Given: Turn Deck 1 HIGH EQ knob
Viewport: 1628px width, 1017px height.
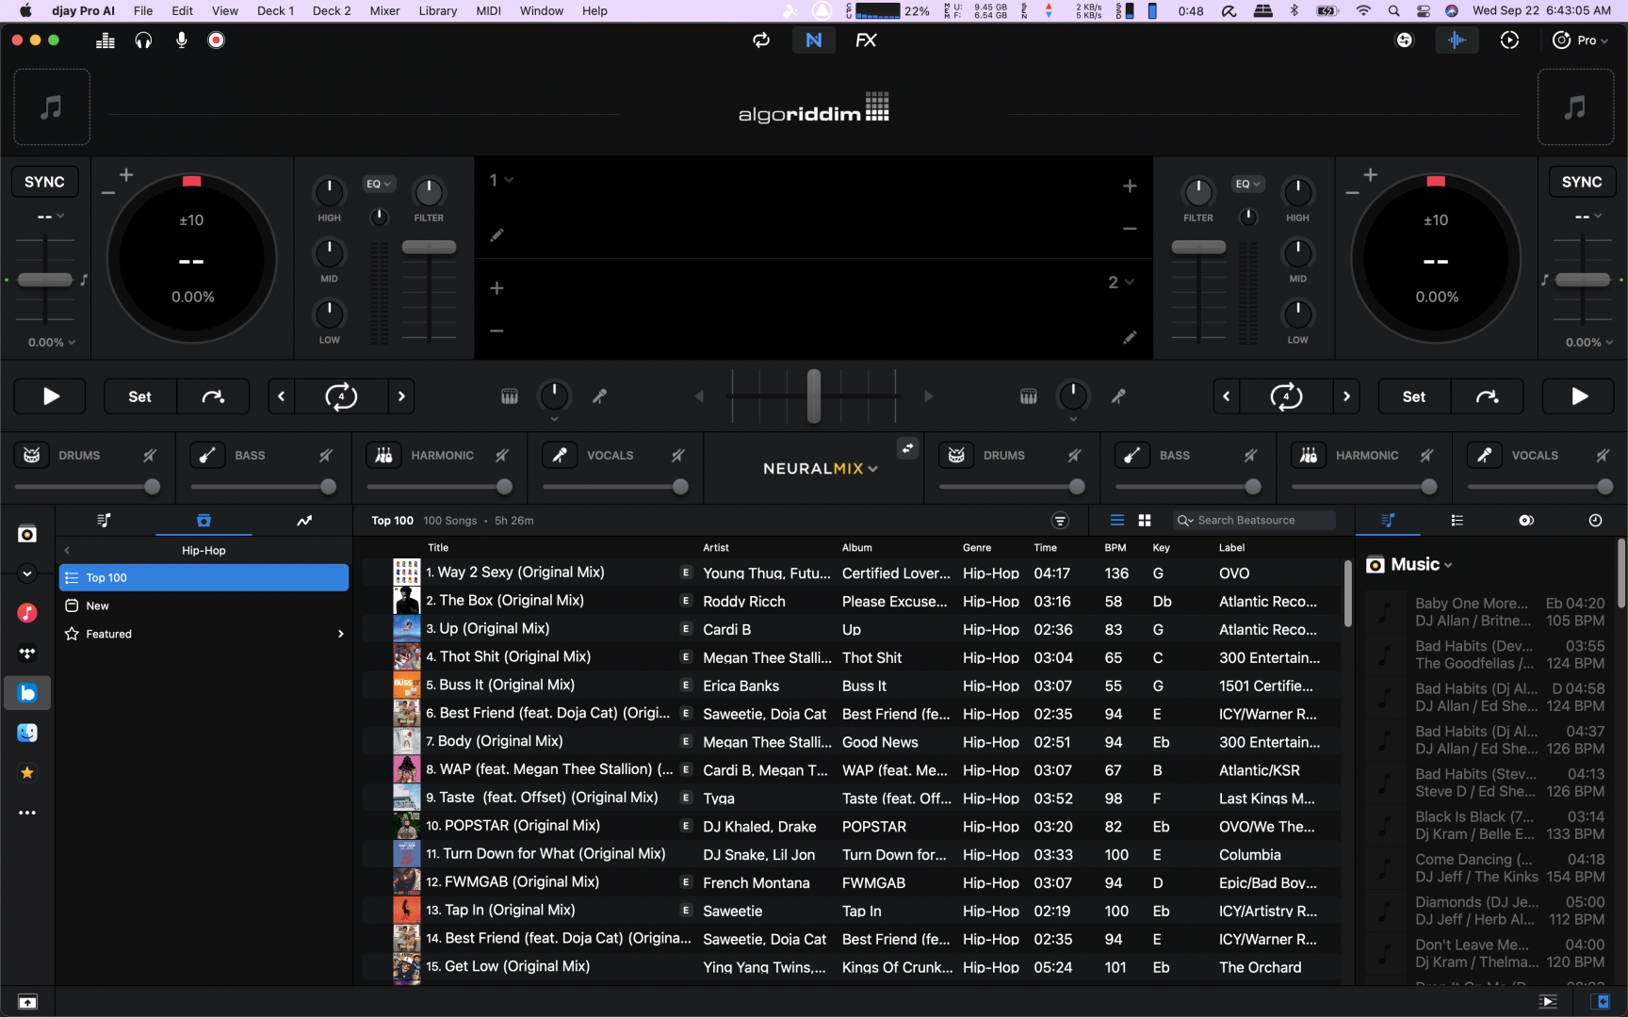Looking at the screenshot, I should tap(329, 192).
